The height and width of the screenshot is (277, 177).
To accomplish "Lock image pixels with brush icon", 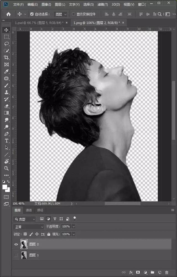I will click(31, 234).
